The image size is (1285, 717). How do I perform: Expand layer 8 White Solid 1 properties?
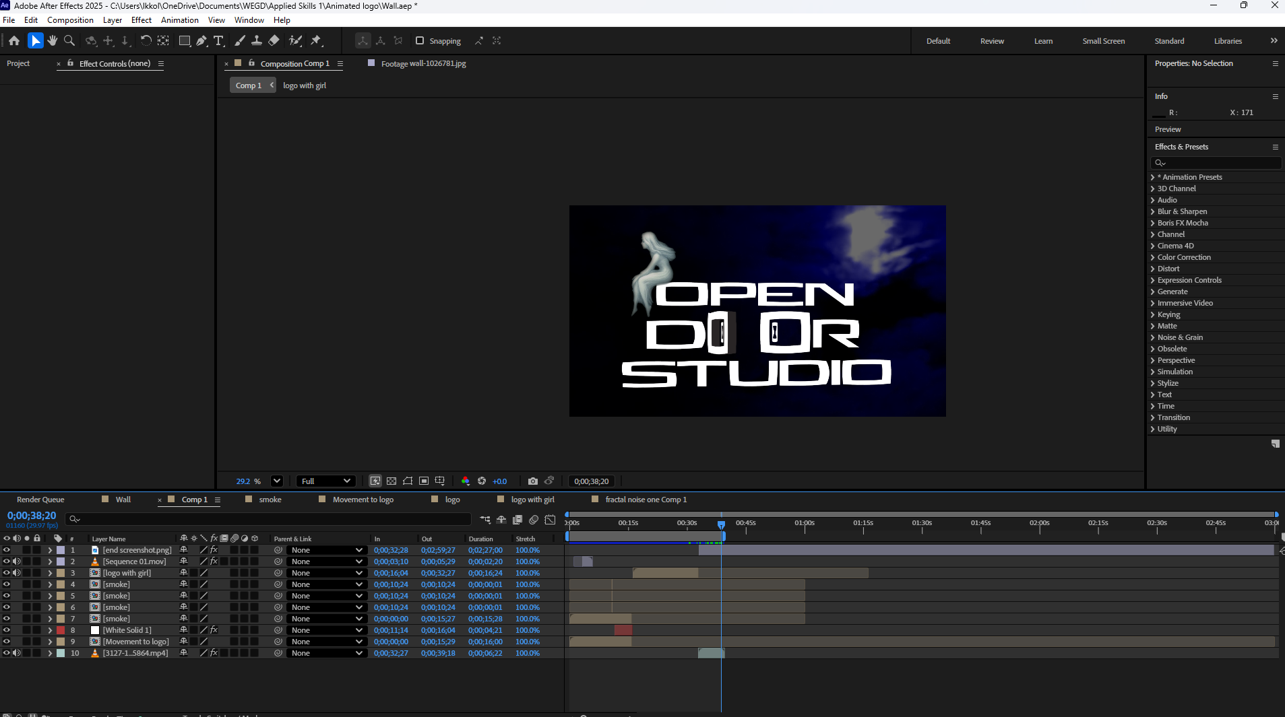click(50, 630)
